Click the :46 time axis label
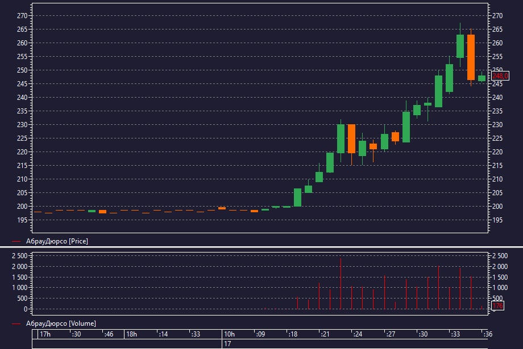Viewport: 523px width, 349px height. (109, 334)
